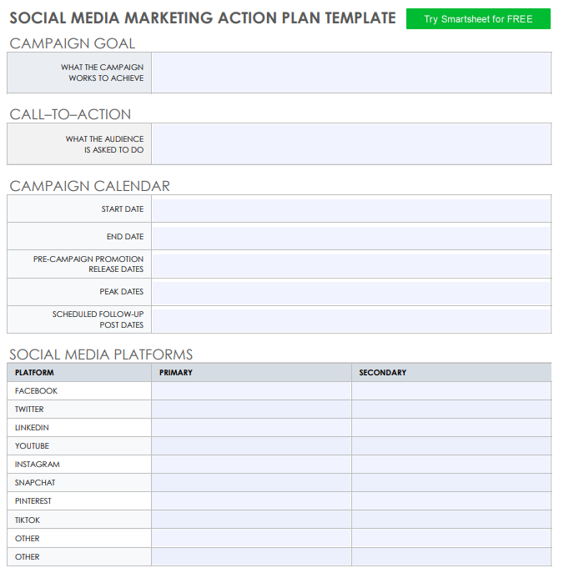The image size is (569, 583).
Task: Select the Secondary cell for Twitter
Action: (x=451, y=410)
